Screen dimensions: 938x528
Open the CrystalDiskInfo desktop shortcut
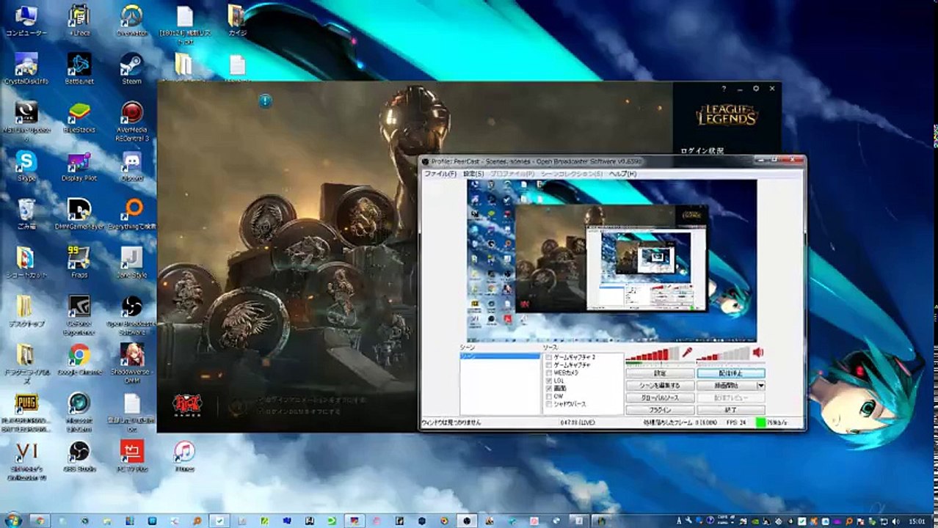[x=26, y=68]
